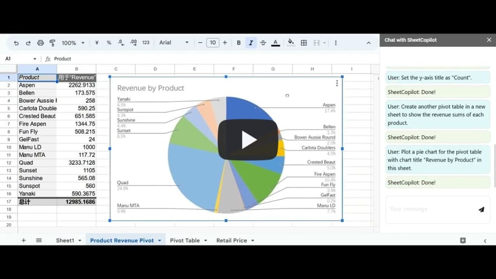Collapse the toolbar with the chevron

point(369,43)
